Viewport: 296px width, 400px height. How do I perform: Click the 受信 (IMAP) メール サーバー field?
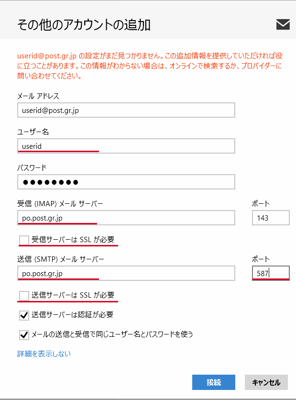(x=126, y=218)
